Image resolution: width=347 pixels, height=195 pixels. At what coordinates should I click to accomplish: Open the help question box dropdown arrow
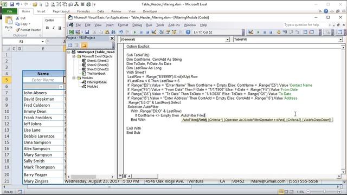click(x=330, y=25)
